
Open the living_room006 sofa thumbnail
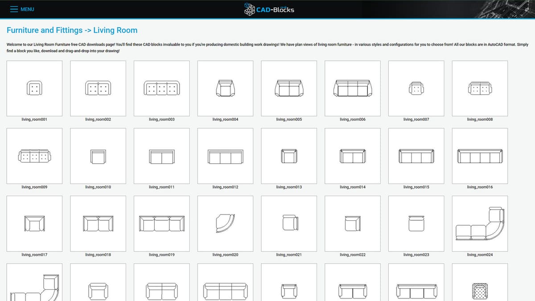click(x=353, y=88)
